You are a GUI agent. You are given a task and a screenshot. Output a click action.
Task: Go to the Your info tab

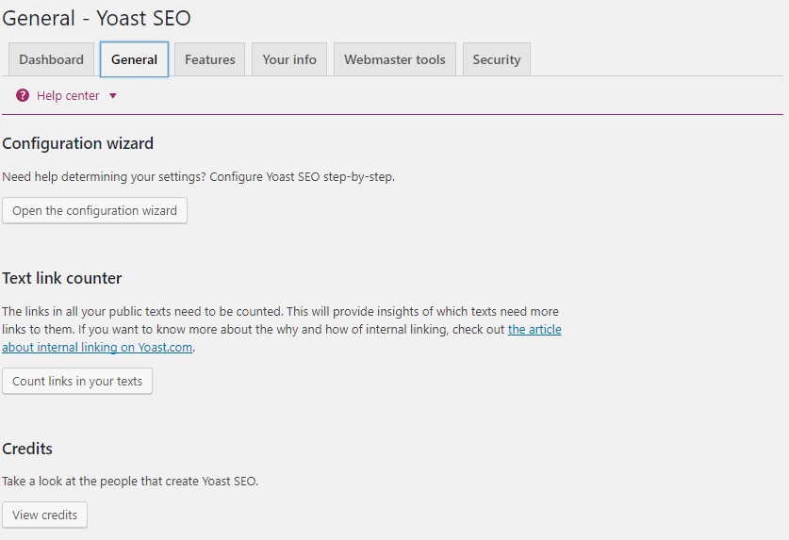click(289, 59)
